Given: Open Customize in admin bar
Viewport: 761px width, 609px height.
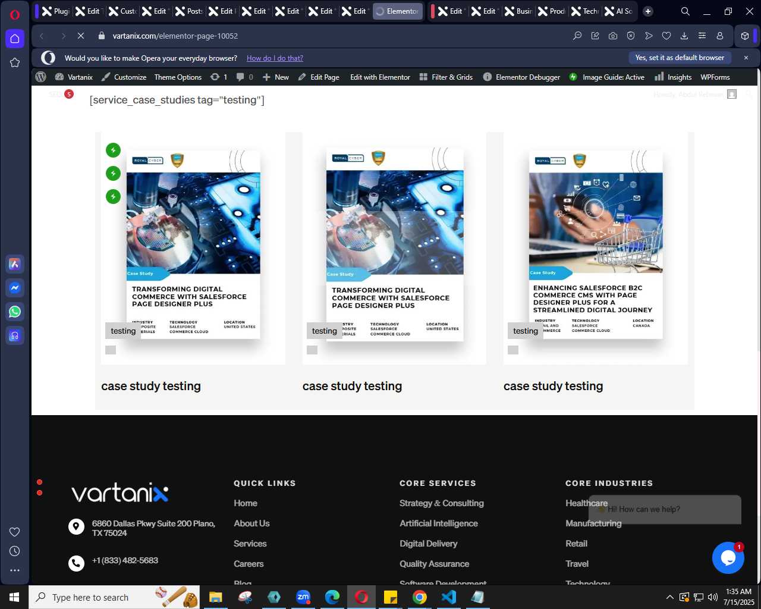Looking at the screenshot, I should tap(124, 77).
